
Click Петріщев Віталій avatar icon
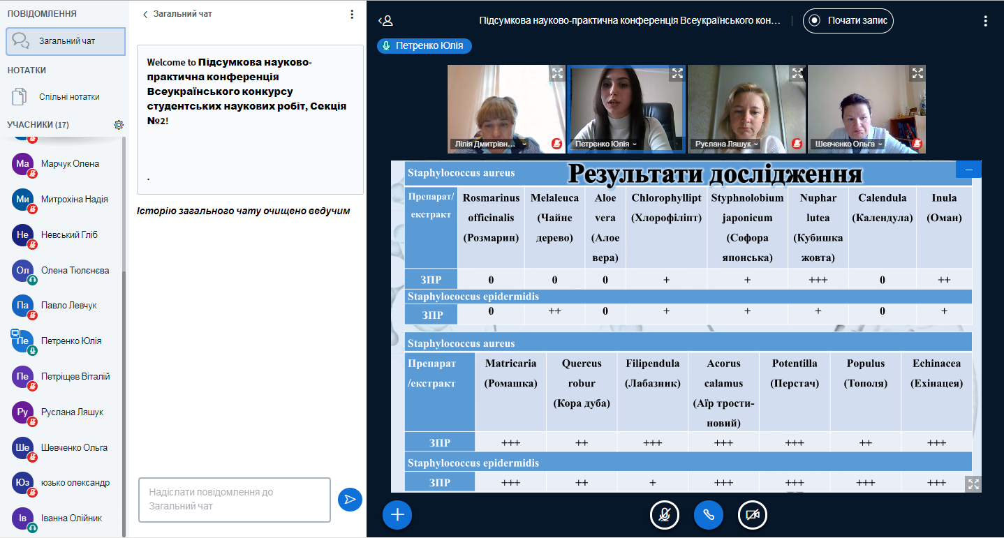23,377
